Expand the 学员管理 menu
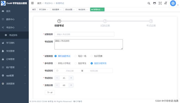Viewport: 180px width, 103px height. tap(25, 51)
